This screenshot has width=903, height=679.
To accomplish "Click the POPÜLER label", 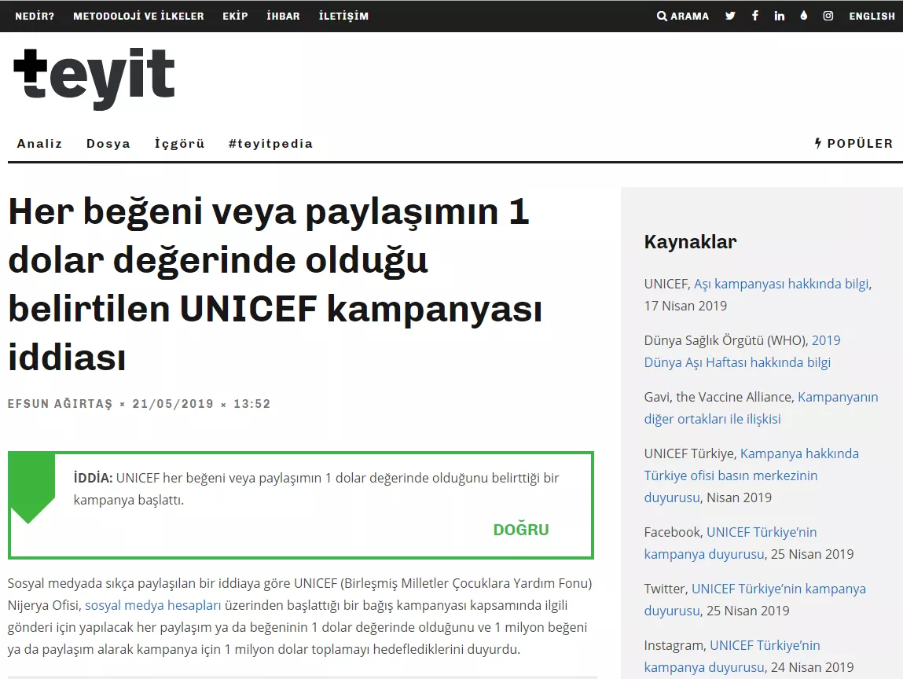I will click(x=860, y=143).
